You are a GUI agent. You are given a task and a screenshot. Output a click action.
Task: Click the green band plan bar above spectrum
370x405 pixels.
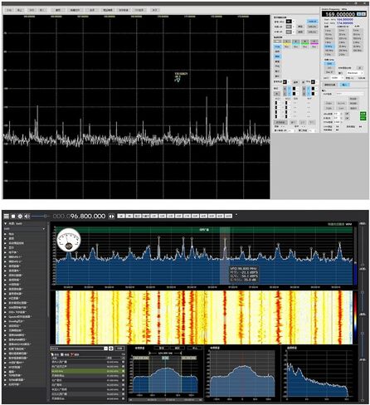(x=204, y=229)
